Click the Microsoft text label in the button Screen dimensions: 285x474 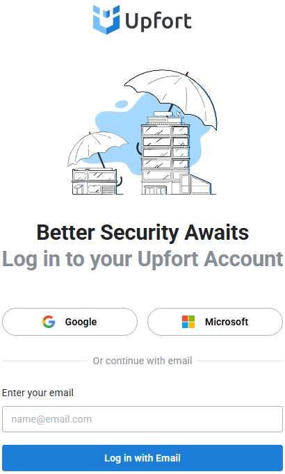[x=227, y=322]
